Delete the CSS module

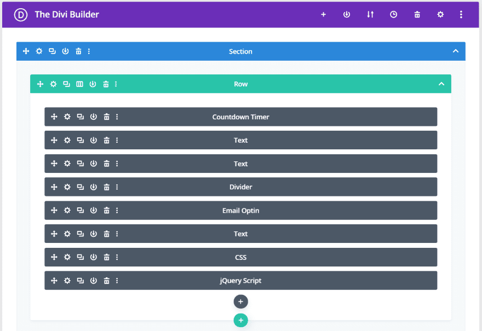[106, 257]
